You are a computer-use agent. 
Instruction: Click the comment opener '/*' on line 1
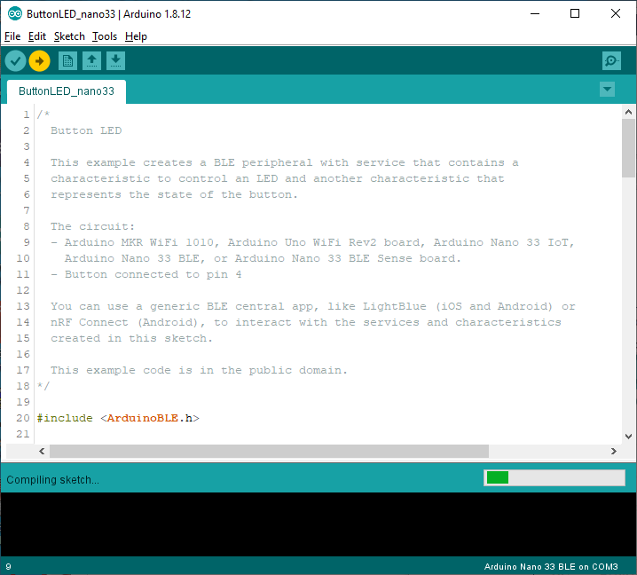(x=43, y=114)
